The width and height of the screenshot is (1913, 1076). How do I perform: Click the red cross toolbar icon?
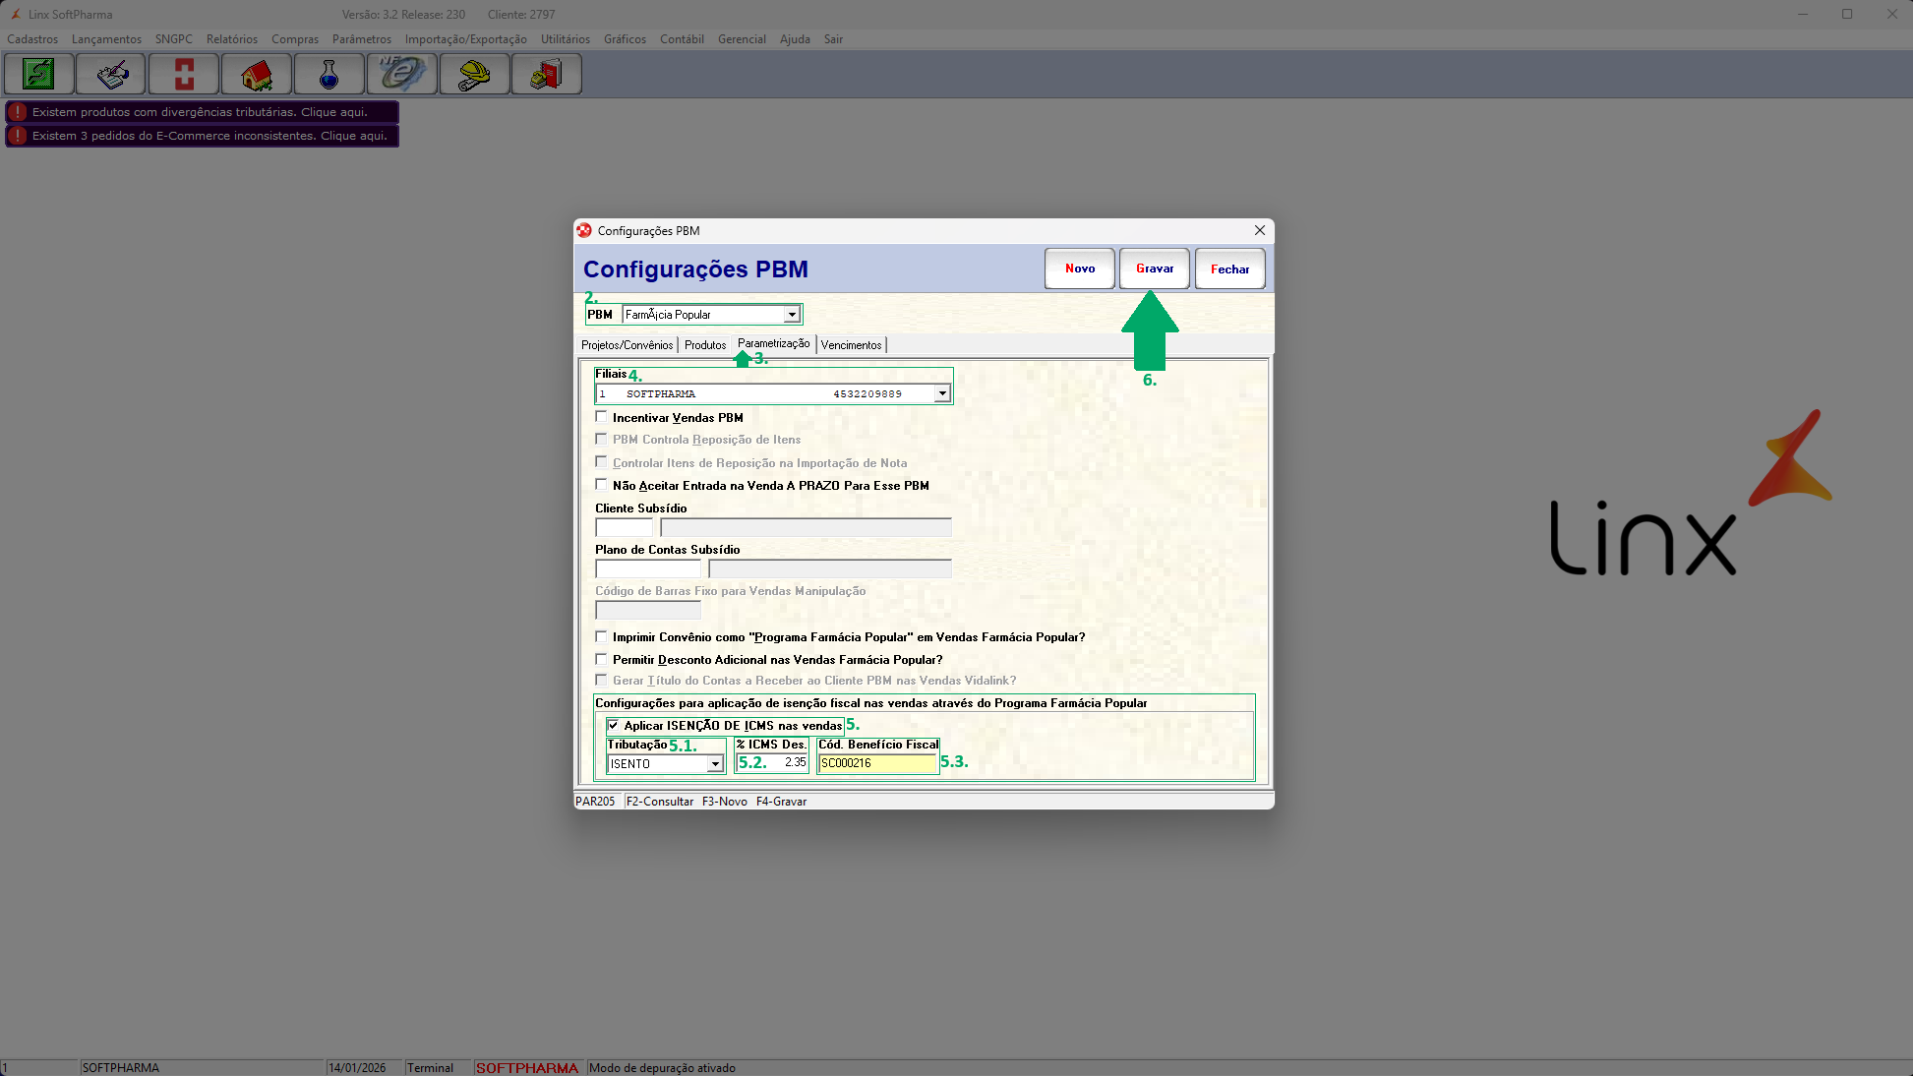coord(184,75)
